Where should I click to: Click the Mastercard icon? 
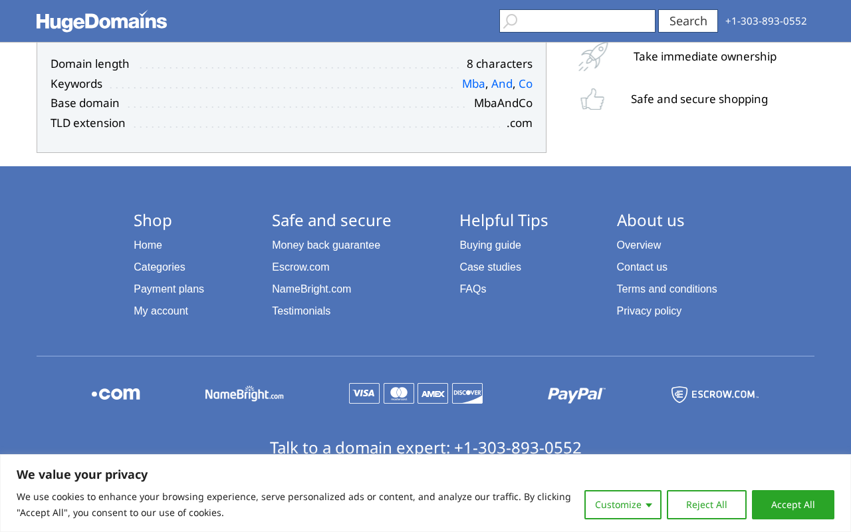[x=399, y=394]
